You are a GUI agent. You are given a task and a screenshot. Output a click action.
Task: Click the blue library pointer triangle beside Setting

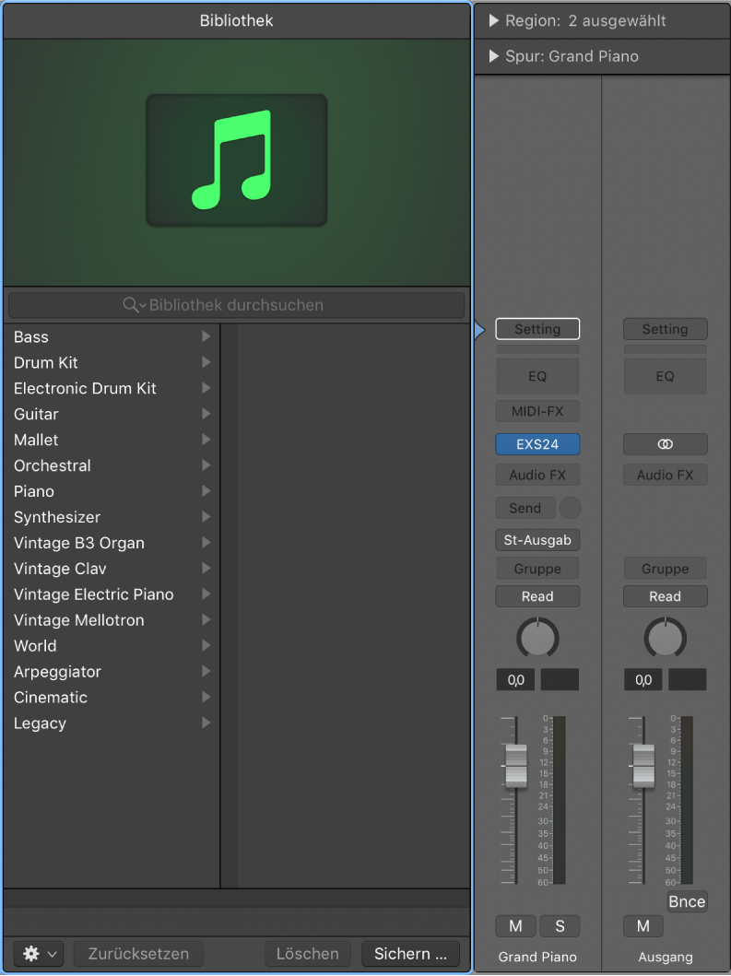[479, 330]
